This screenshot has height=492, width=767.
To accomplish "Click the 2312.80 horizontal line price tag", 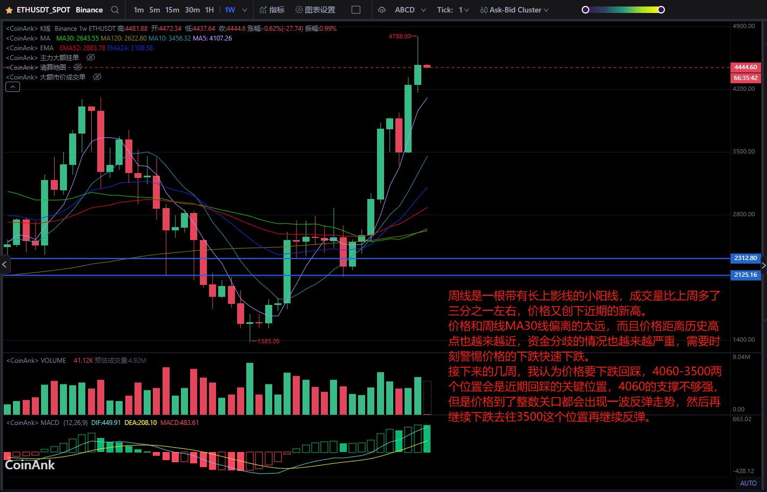I will click(x=745, y=258).
